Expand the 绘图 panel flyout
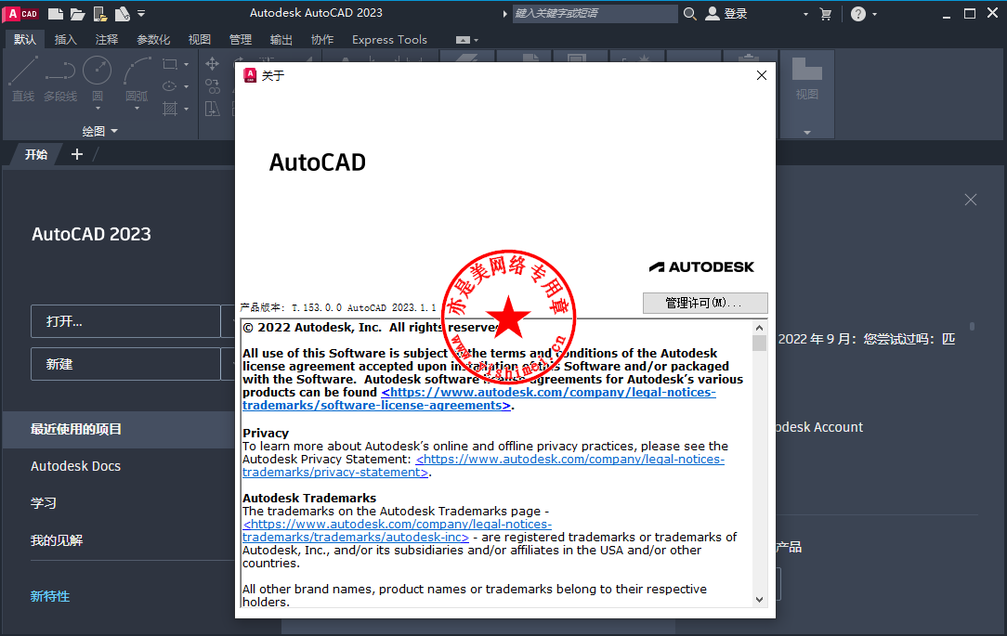 [100, 131]
